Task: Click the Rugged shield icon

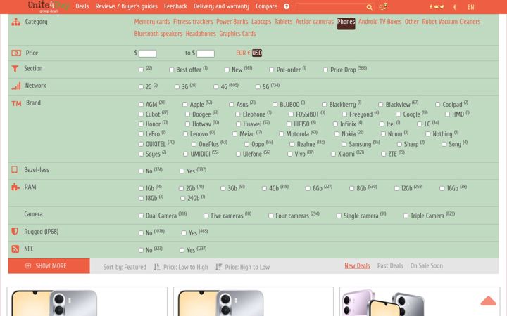Action: [x=15, y=232]
